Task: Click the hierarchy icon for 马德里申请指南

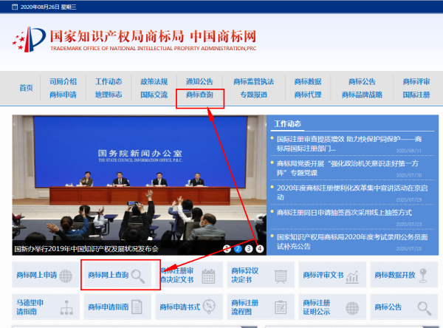Action: [65, 307]
